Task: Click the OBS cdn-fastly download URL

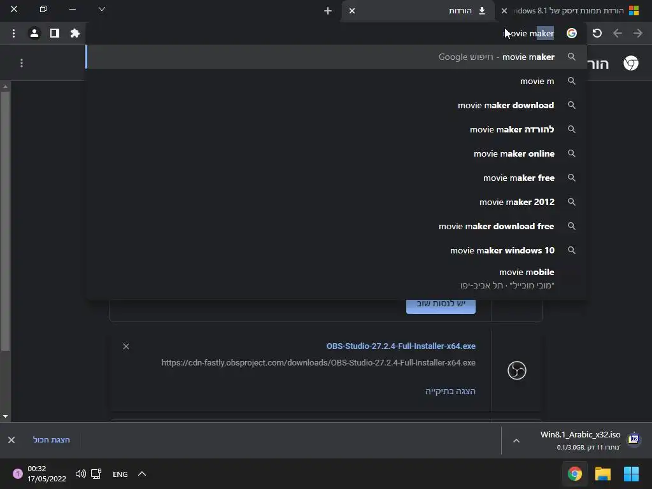Action: click(318, 362)
